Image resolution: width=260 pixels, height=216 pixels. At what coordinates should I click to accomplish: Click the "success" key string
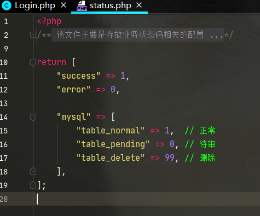[78, 76]
